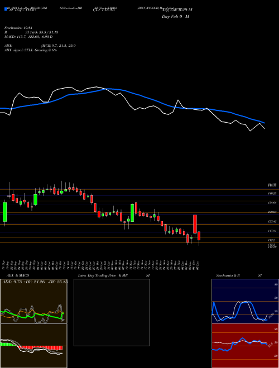Open the ADX indicator chart panel

[33, 301]
